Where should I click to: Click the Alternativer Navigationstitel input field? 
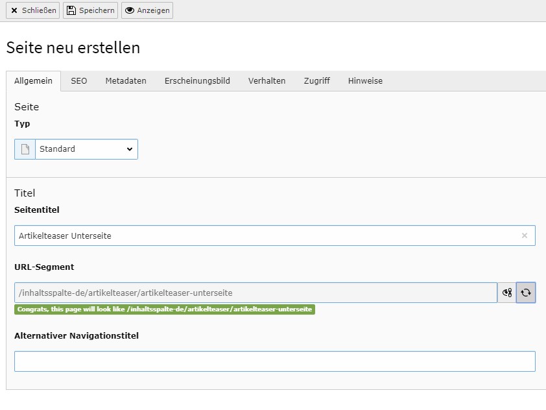(x=274, y=361)
